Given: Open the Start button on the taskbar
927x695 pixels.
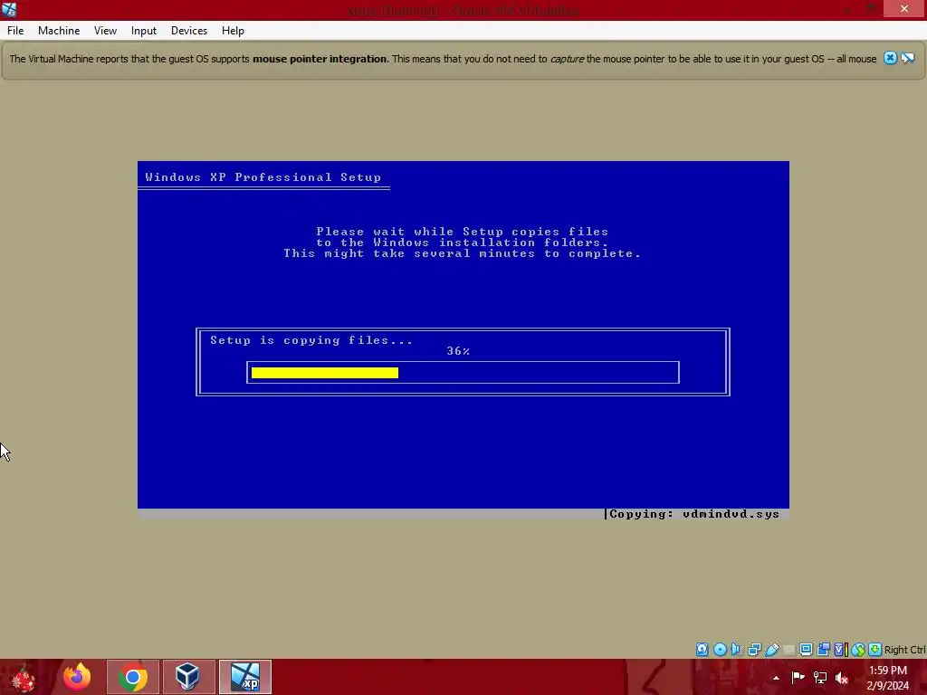Looking at the screenshot, I should (24, 677).
